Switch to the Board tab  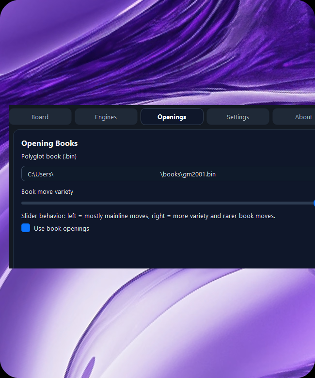tap(40, 117)
